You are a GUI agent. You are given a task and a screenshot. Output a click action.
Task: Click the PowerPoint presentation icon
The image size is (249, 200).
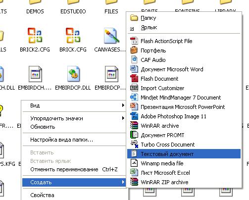(134, 107)
